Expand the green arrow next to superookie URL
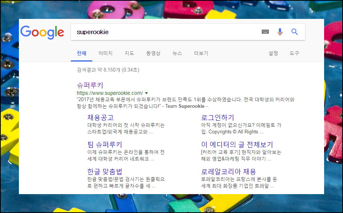The image size is (343, 213). [x=146, y=93]
